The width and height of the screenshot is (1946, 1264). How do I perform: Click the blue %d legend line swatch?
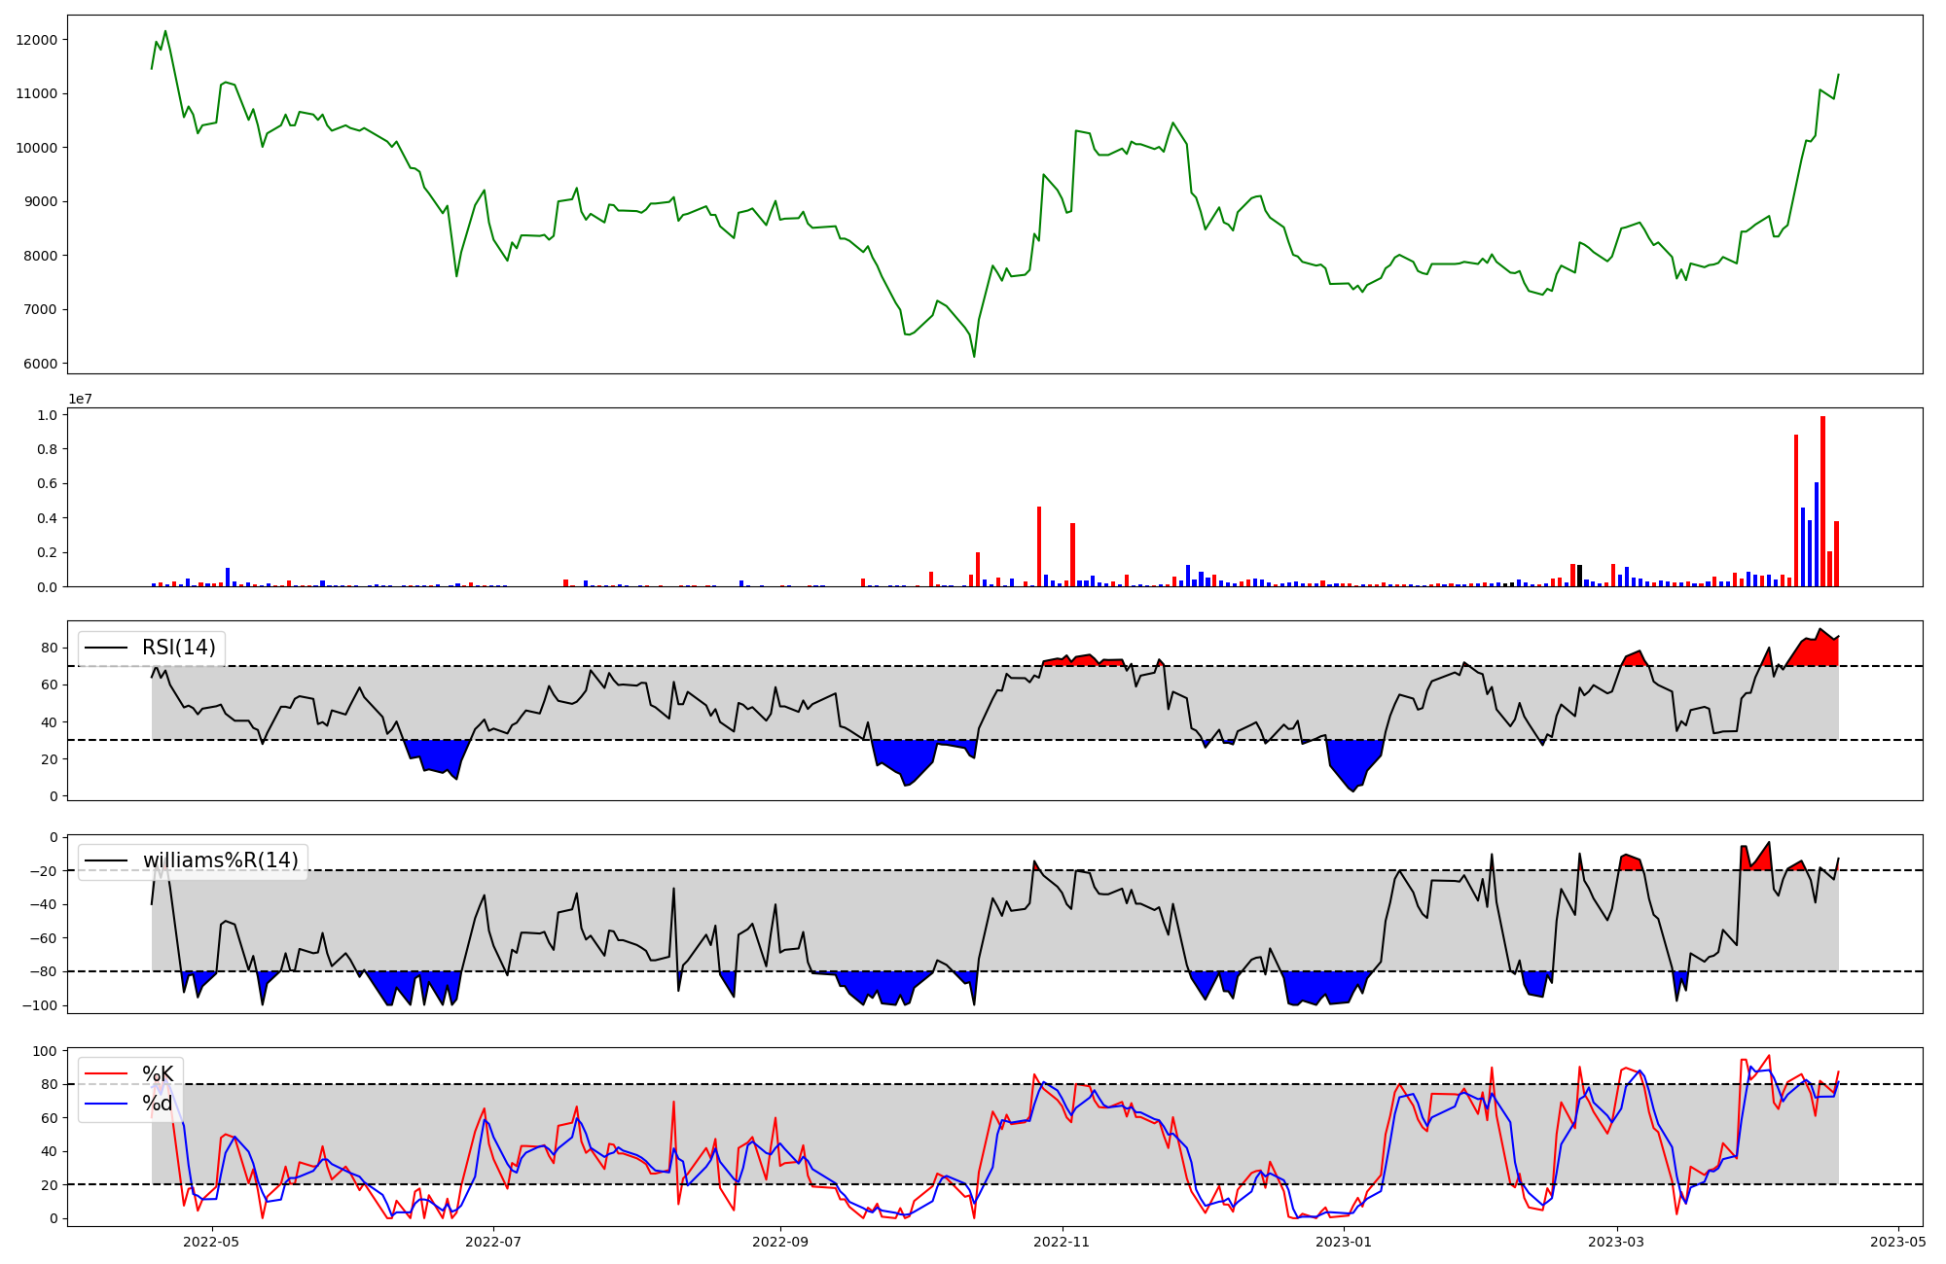coord(106,1104)
